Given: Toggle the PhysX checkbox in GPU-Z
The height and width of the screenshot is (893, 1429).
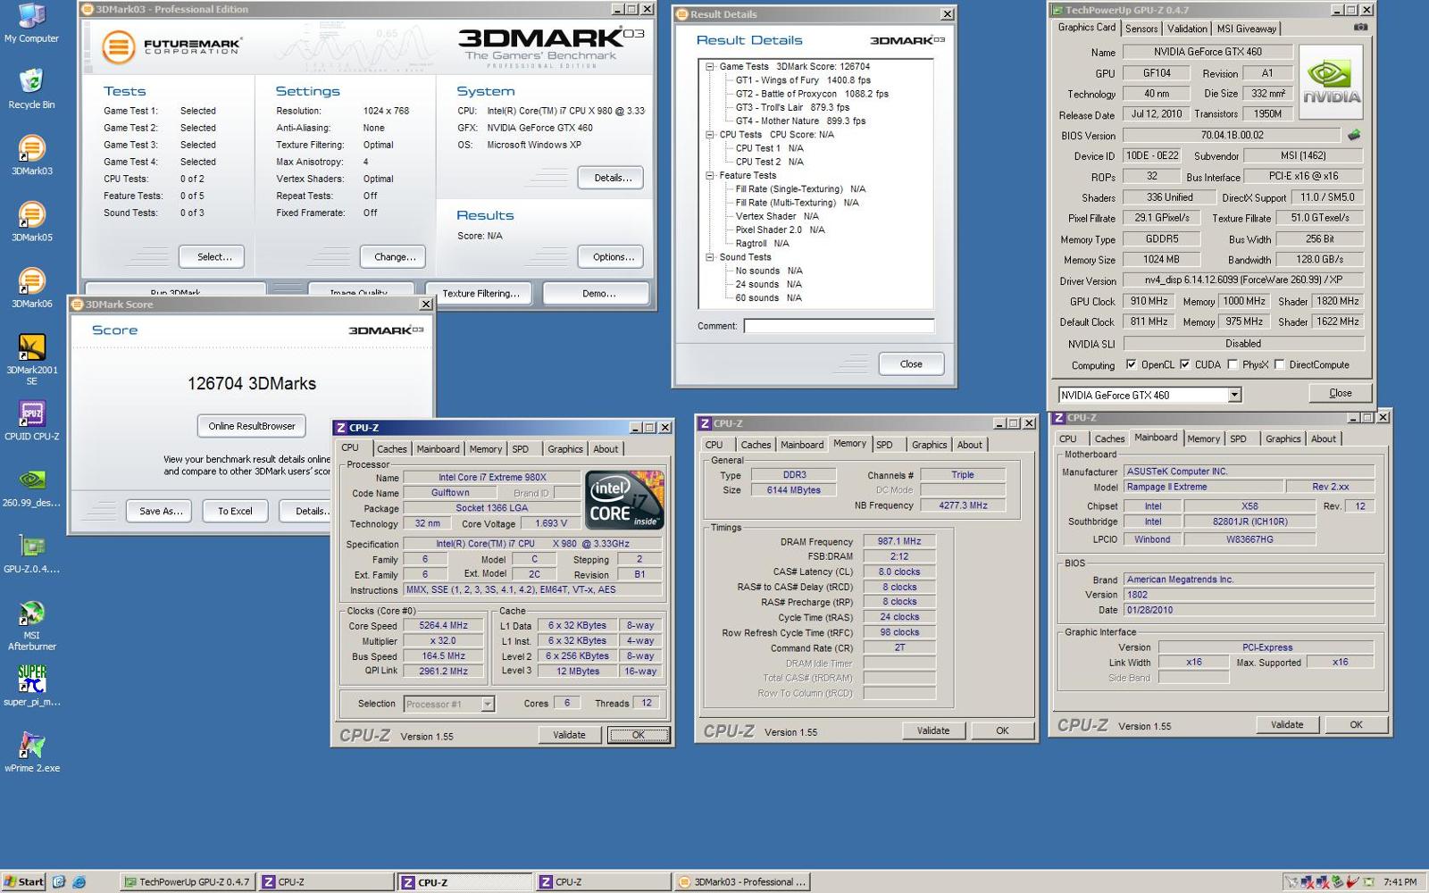Looking at the screenshot, I should (1233, 364).
